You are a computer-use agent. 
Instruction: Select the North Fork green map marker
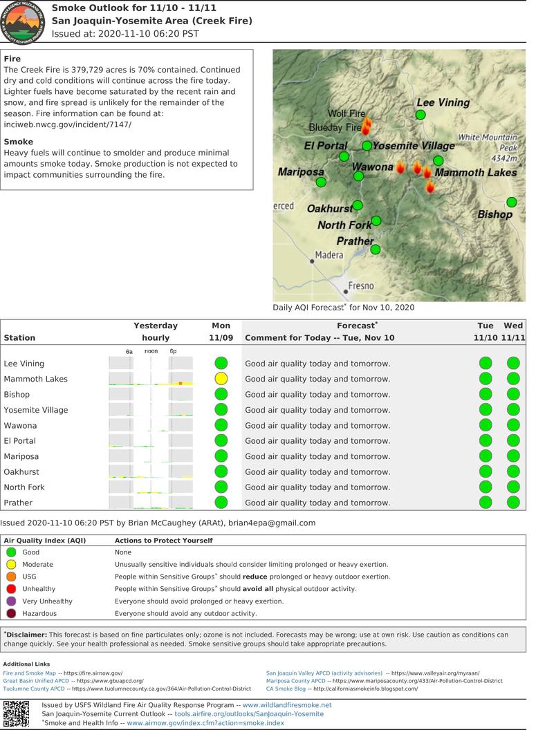click(376, 221)
